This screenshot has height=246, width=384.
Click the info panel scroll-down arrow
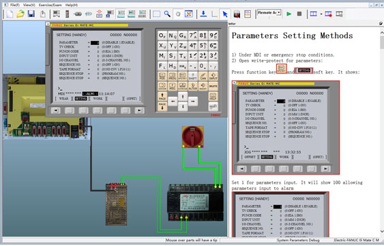coord(382,231)
